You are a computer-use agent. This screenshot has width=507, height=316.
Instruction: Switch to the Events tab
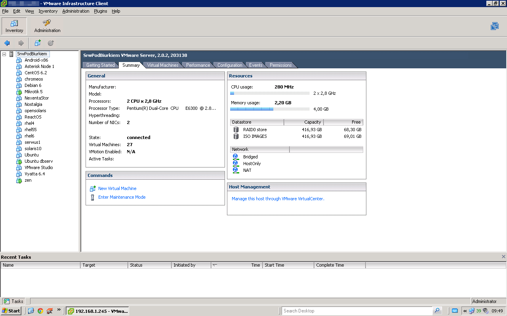(x=255, y=65)
